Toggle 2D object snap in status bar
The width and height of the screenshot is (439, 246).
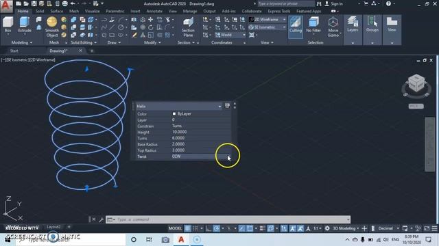point(250,228)
